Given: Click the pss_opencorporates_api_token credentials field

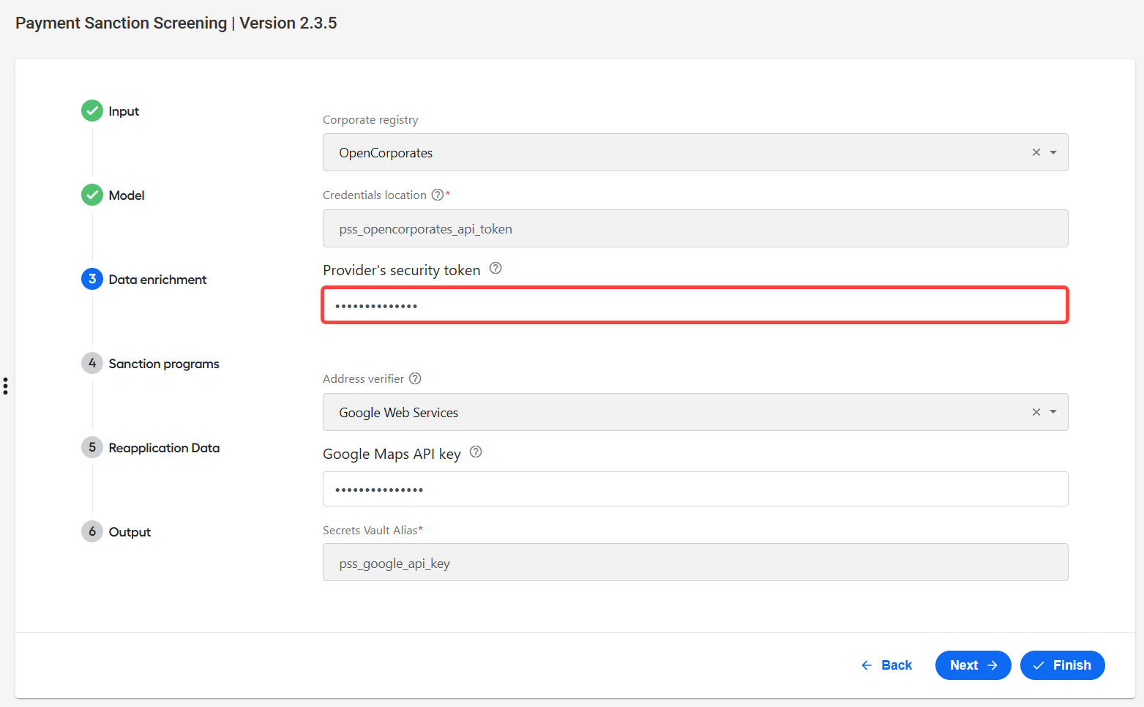Looking at the screenshot, I should [x=695, y=228].
